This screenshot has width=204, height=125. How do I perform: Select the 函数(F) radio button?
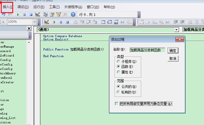(x=118, y=67)
